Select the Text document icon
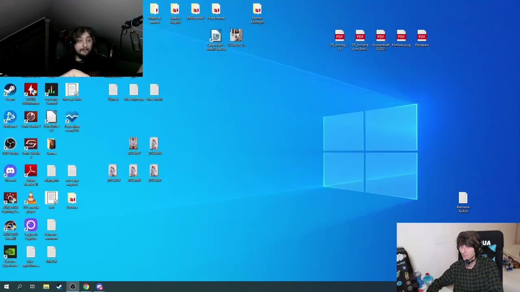This screenshot has height=292, width=520. click(51, 200)
